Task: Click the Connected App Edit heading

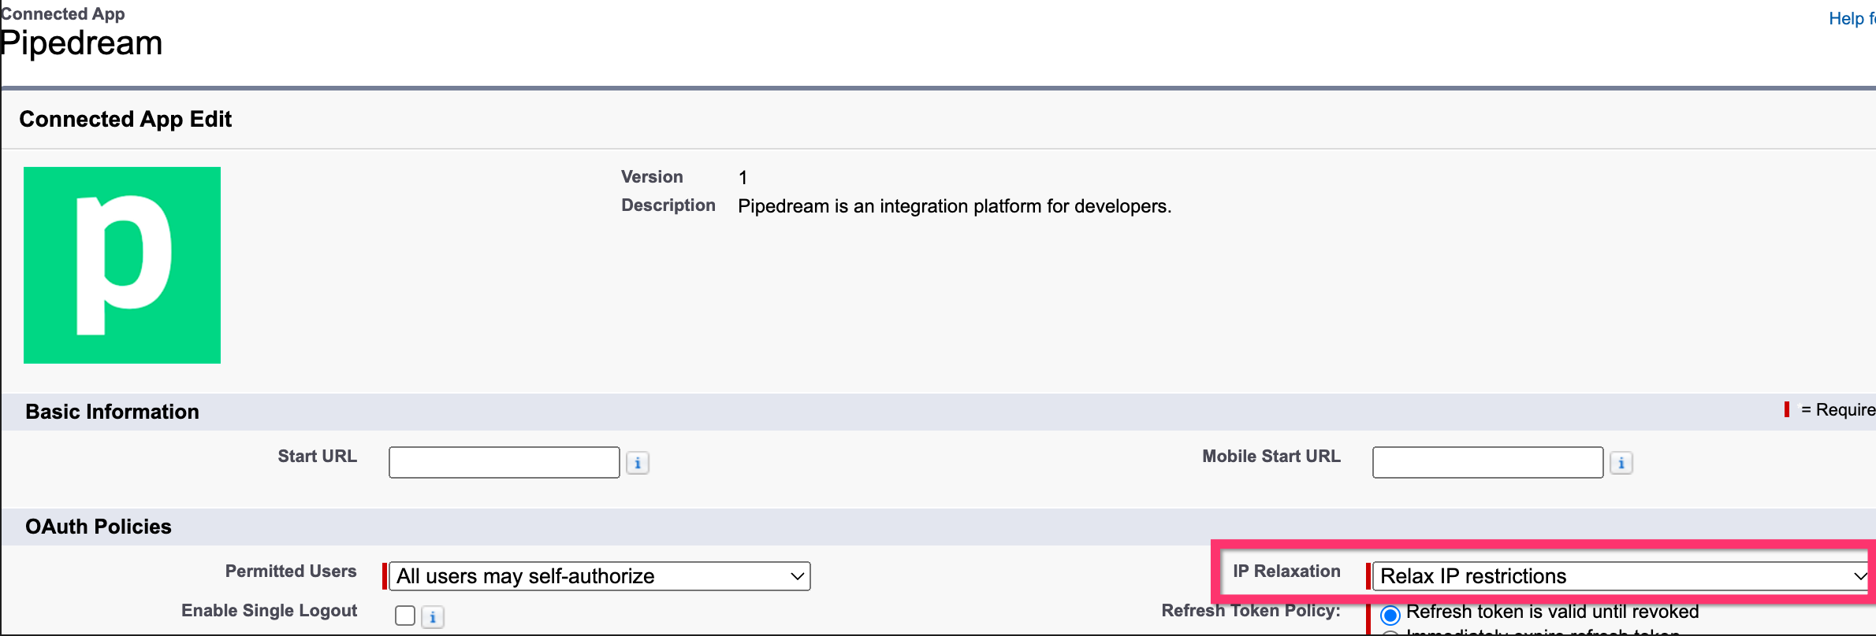Action: [x=125, y=119]
